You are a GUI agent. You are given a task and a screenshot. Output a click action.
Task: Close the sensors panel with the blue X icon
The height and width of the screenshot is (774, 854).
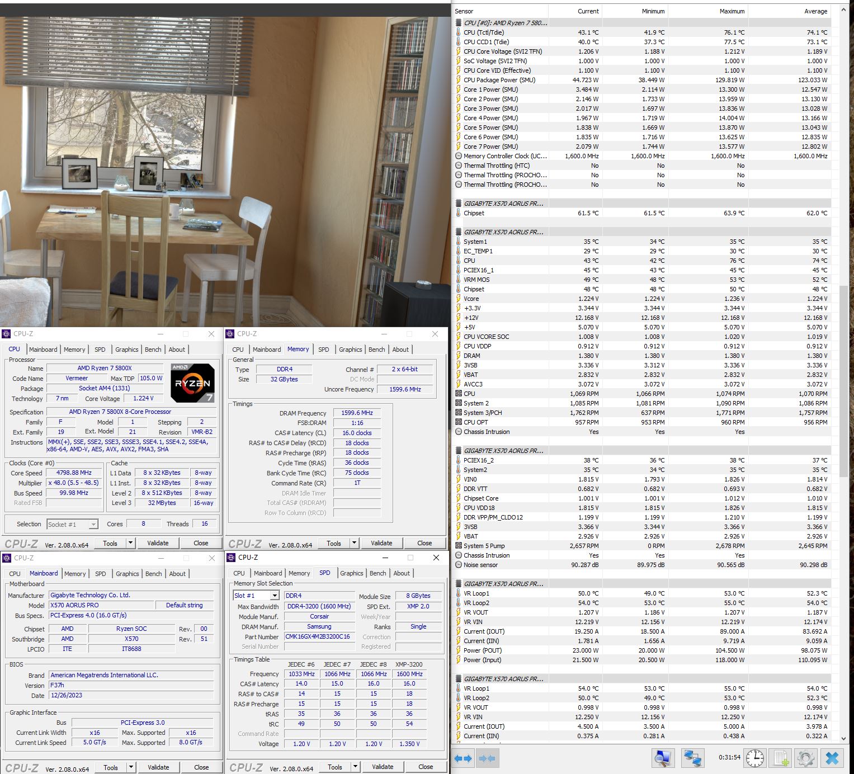[832, 758]
